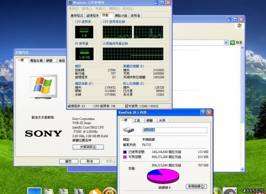Screen dimensions: 266x194
Task: Click the scrollbar up arrow in background window
Action: pos(242,48)
